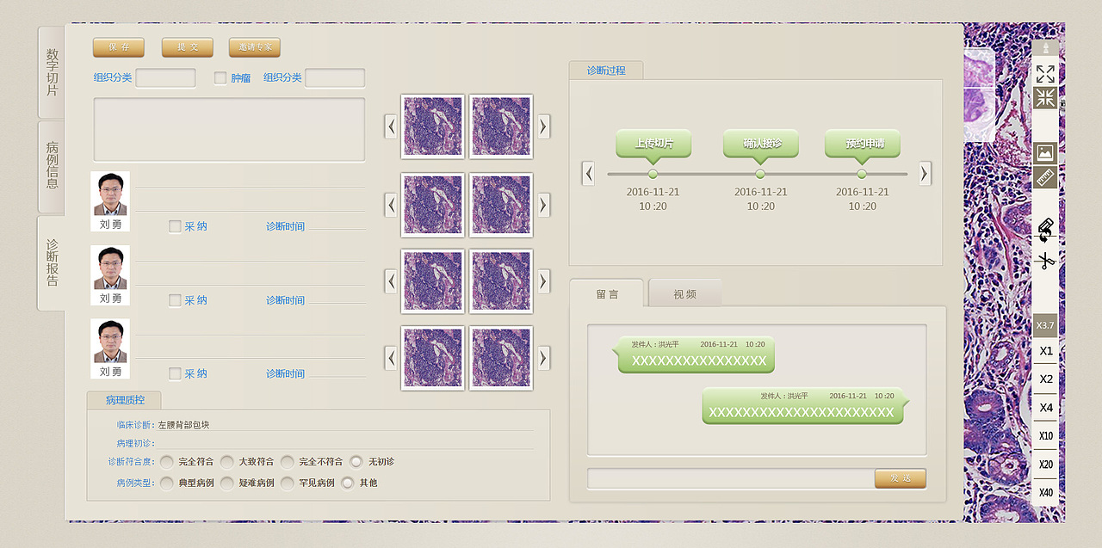Select the 罕见病例 radio option
1102x548 pixels.
[x=288, y=483]
